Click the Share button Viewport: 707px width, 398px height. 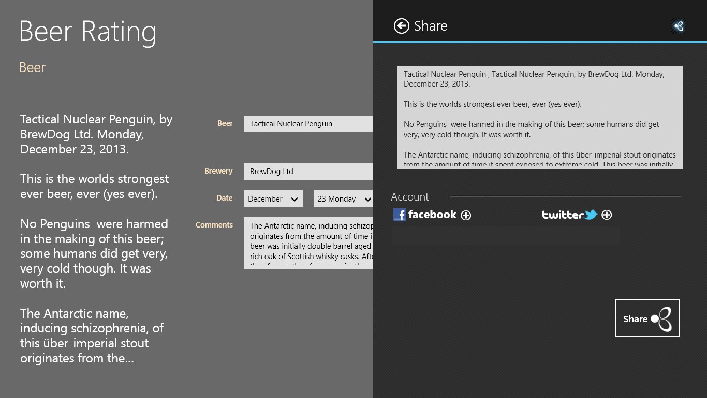[x=647, y=318]
